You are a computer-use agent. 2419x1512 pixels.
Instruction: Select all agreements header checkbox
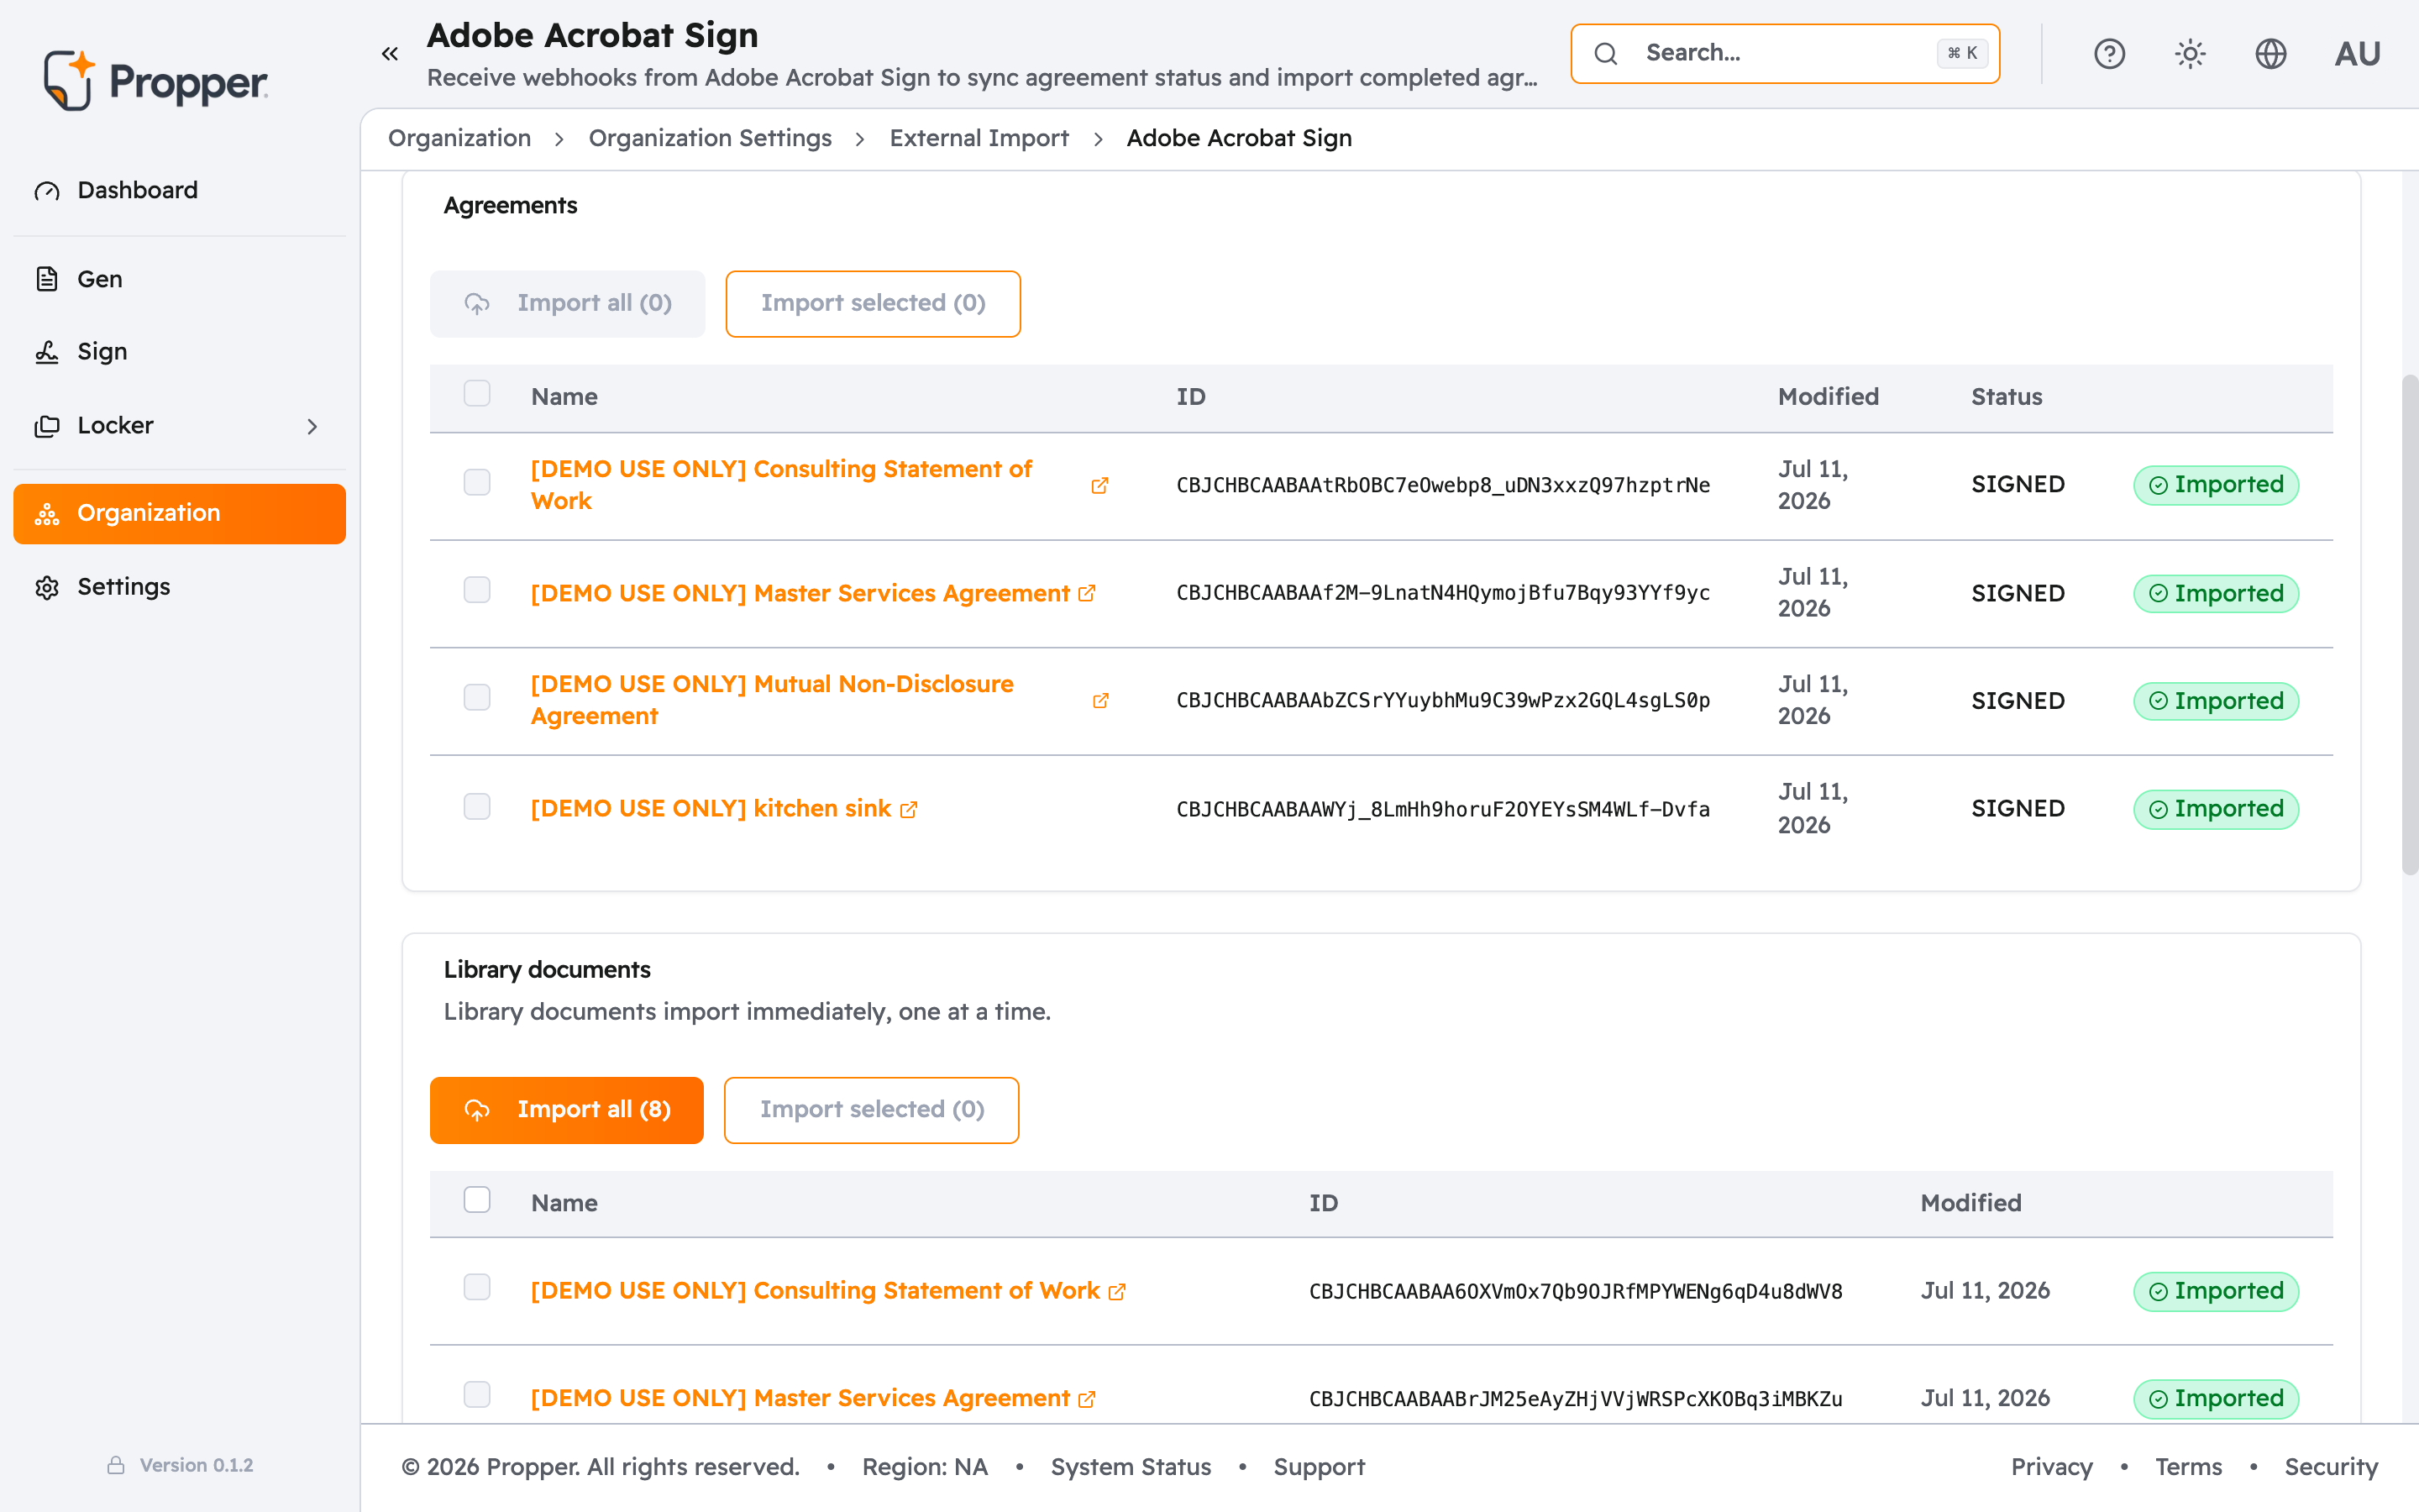477,394
